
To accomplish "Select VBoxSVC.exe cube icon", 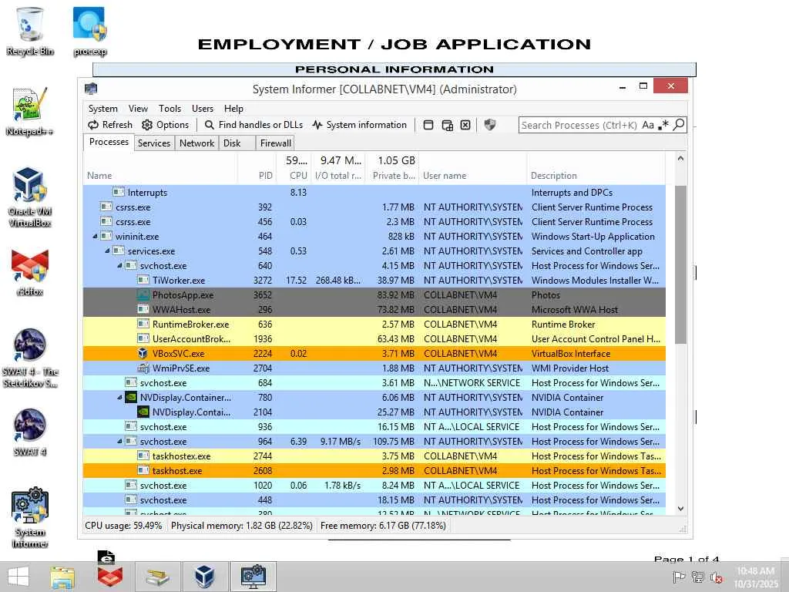I will tap(143, 353).
